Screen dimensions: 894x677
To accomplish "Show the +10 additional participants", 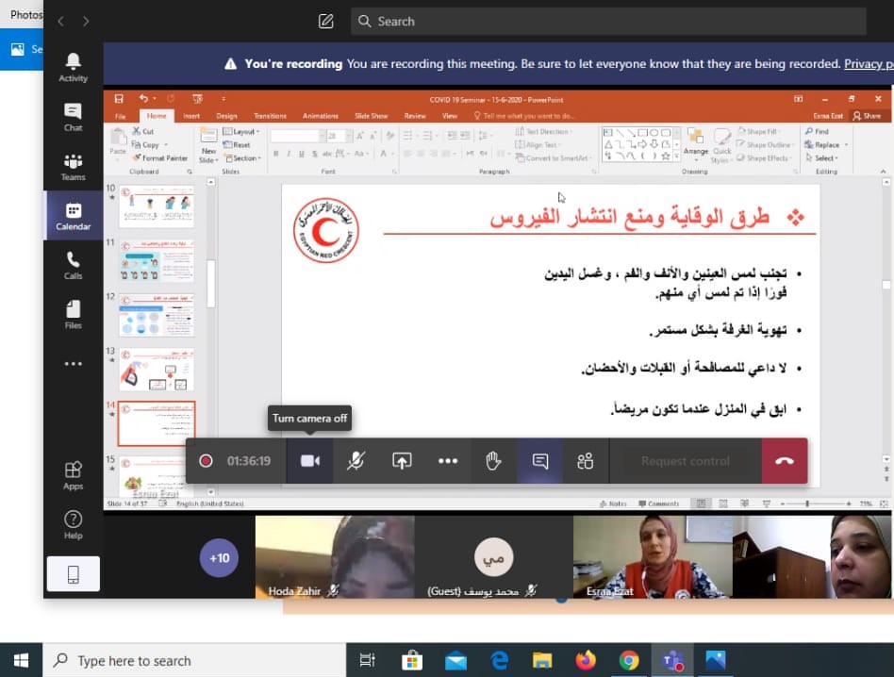I will (x=219, y=557).
